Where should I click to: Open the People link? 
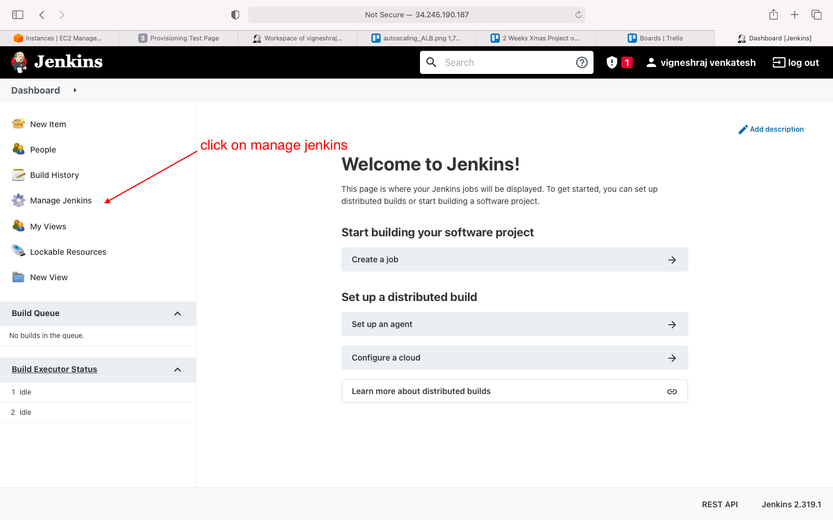[x=43, y=150]
